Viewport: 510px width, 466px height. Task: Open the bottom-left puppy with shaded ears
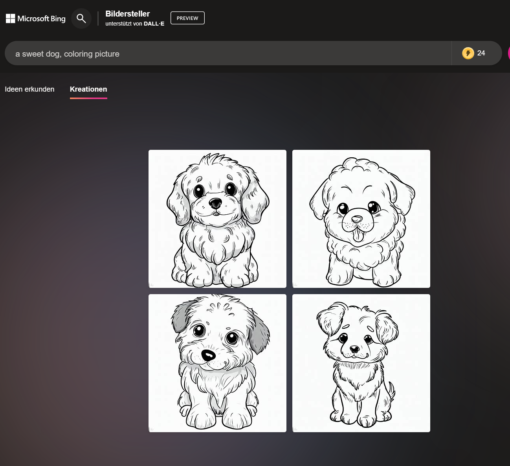(x=217, y=363)
